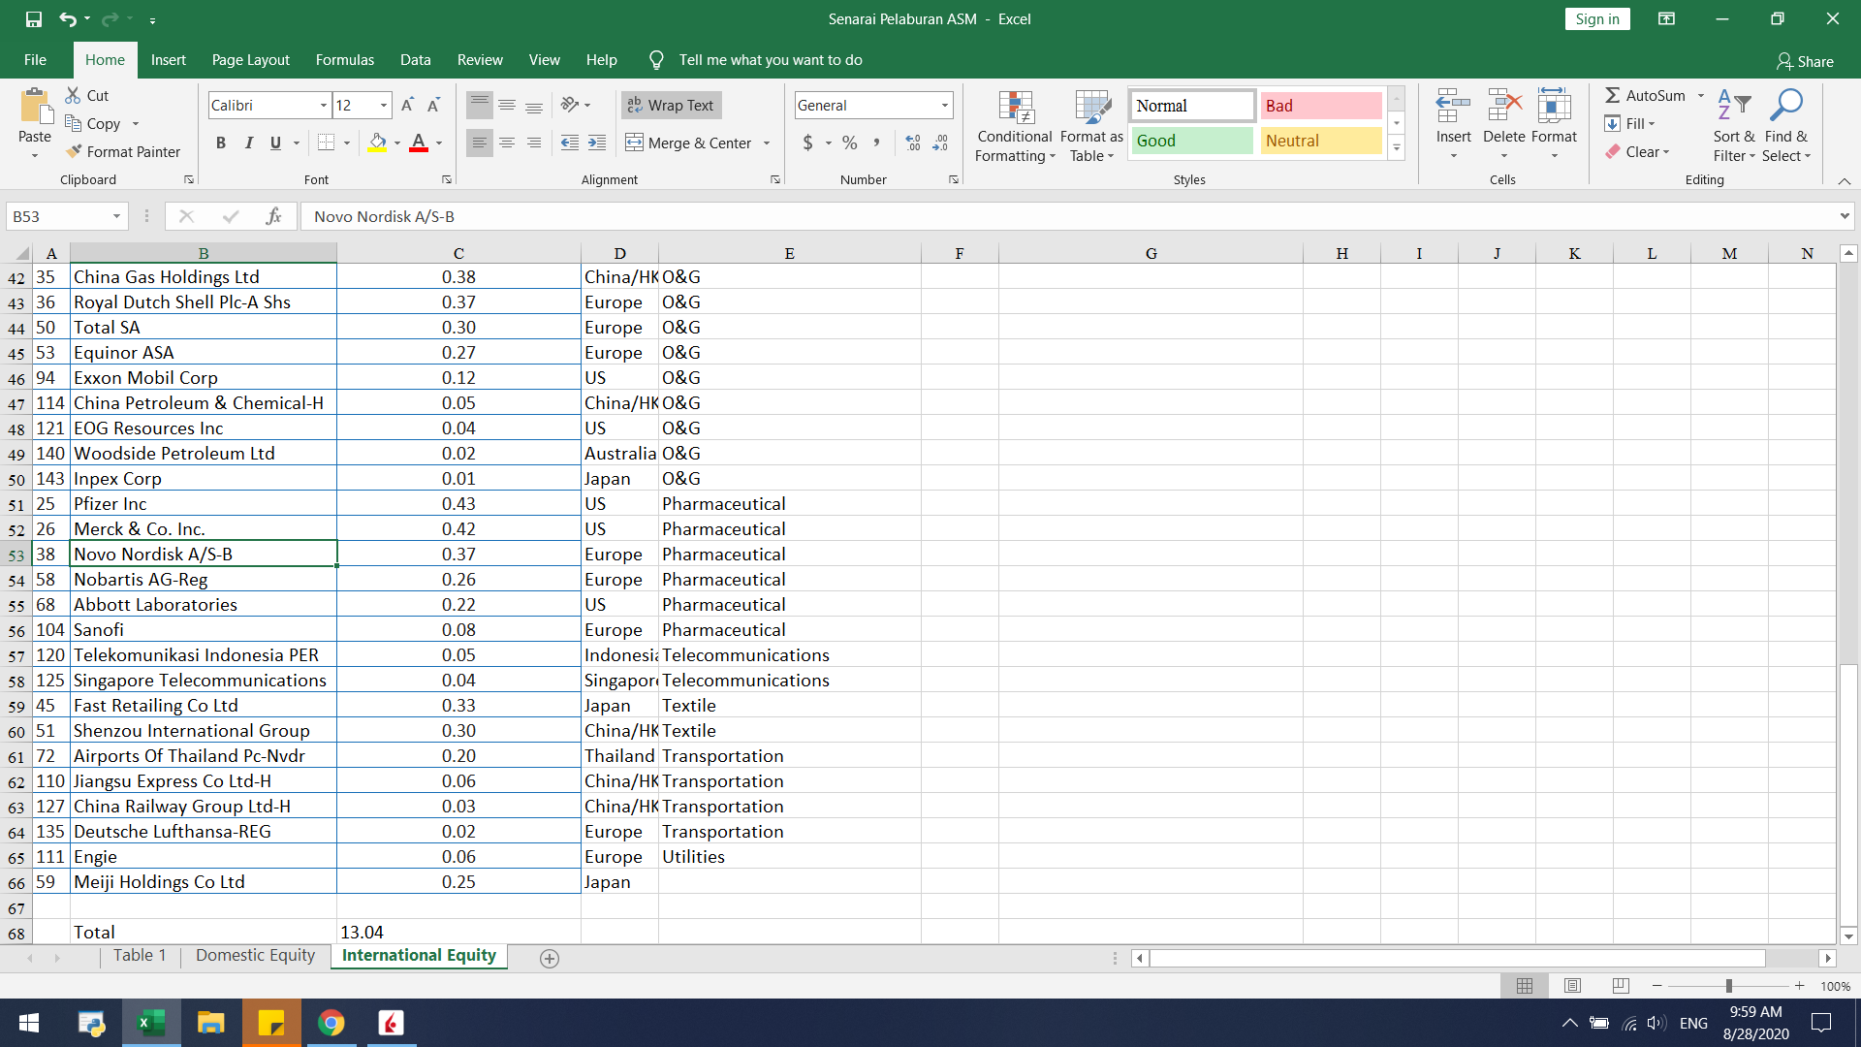Click the Paste clipboard icon
Image resolution: width=1861 pixels, height=1047 pixels.
point(35,107)
